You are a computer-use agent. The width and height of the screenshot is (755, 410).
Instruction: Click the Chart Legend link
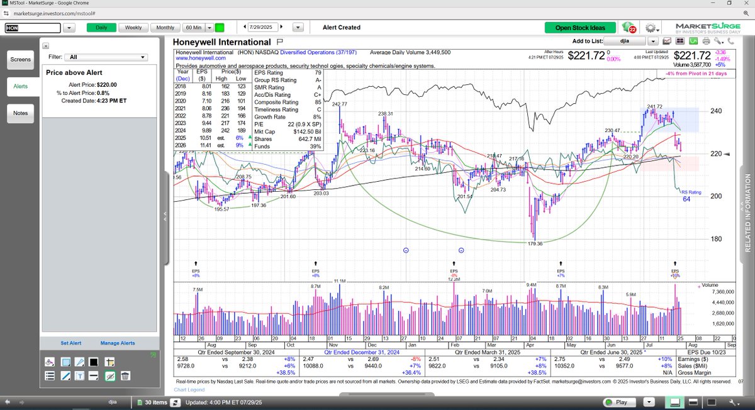(188, 391)
